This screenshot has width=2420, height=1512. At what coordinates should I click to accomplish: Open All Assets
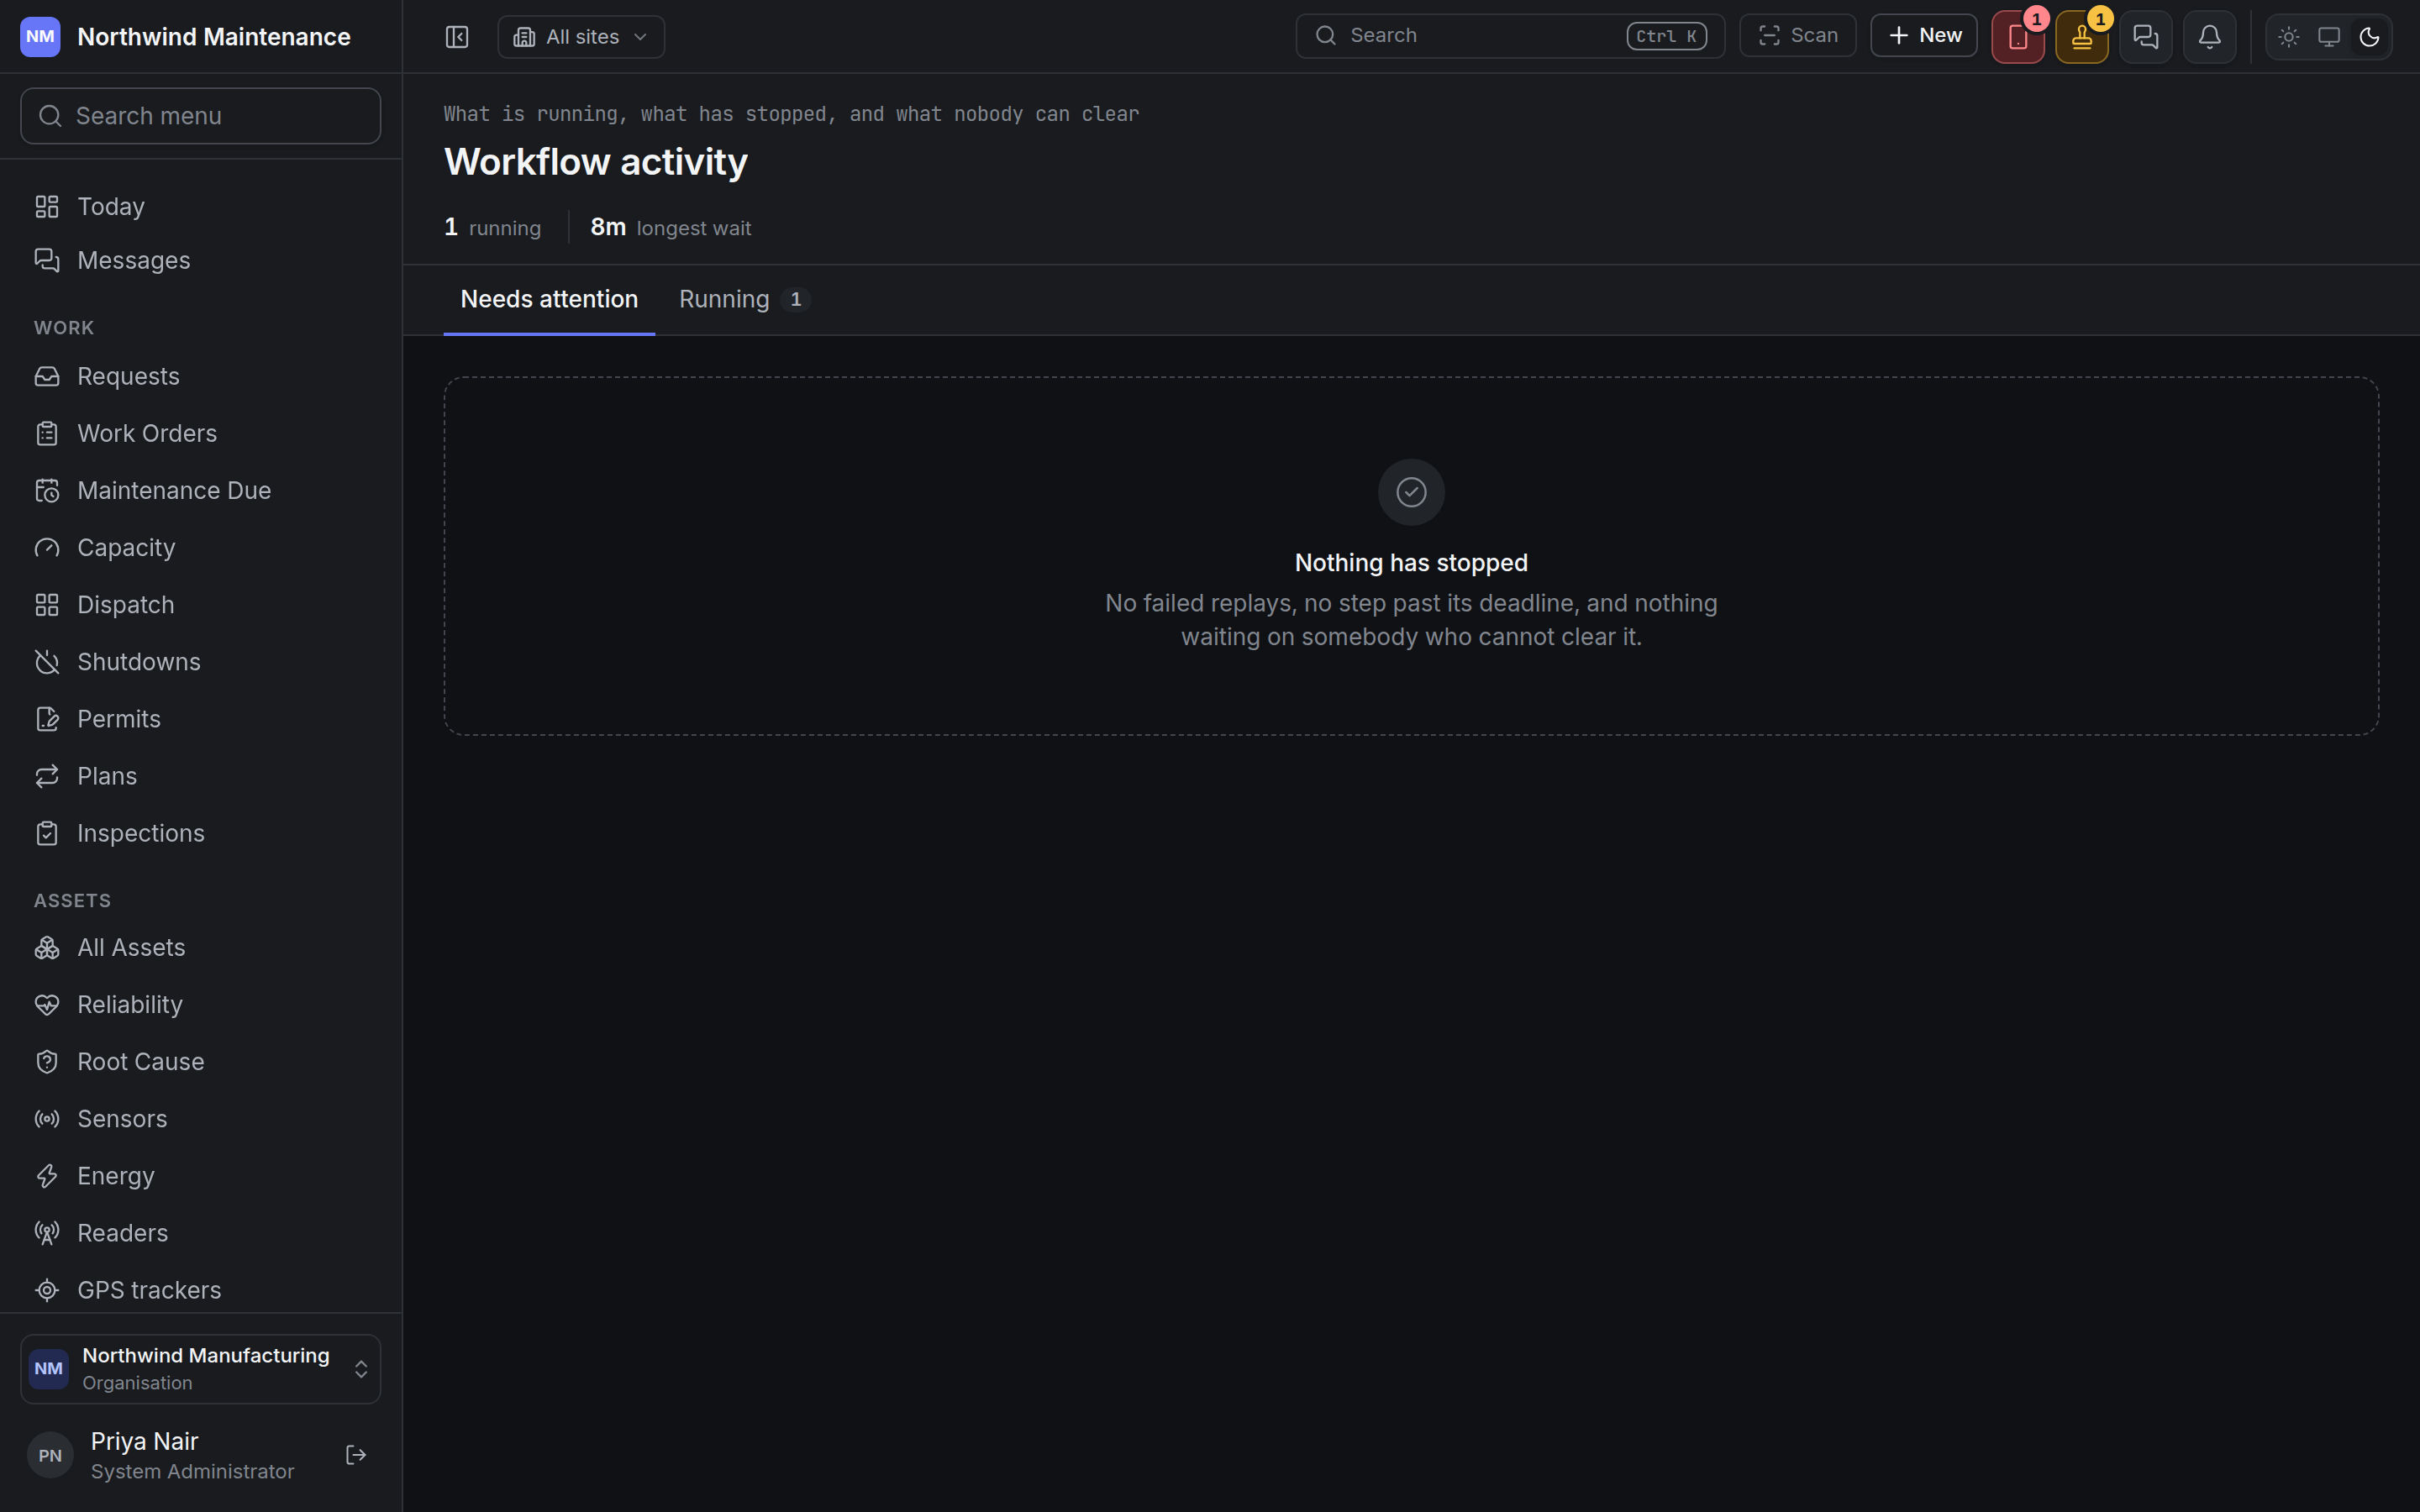tap(201, 947)
